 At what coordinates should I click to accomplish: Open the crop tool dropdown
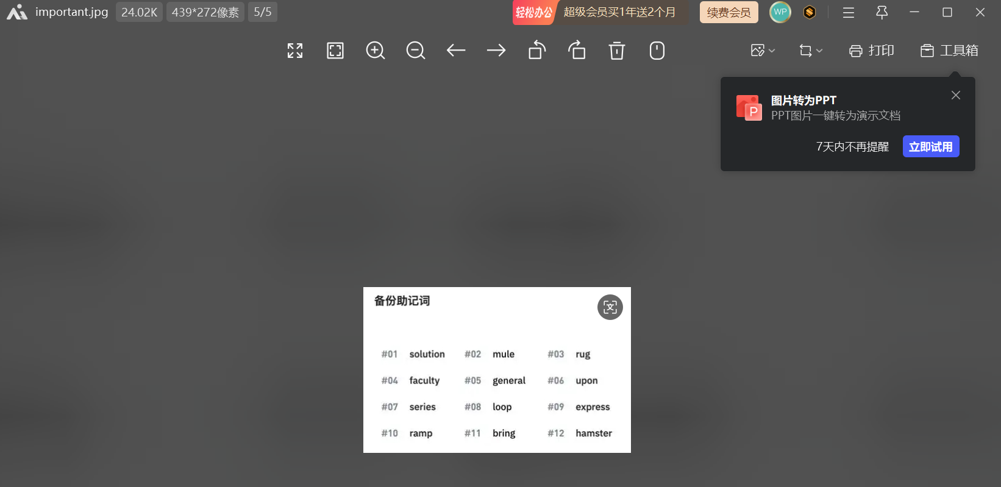pos(811,51)
